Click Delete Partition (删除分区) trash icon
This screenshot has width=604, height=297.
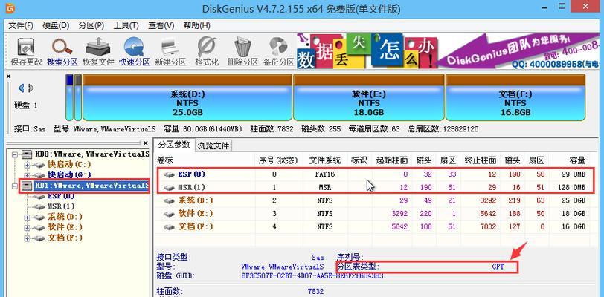(242, 51)
